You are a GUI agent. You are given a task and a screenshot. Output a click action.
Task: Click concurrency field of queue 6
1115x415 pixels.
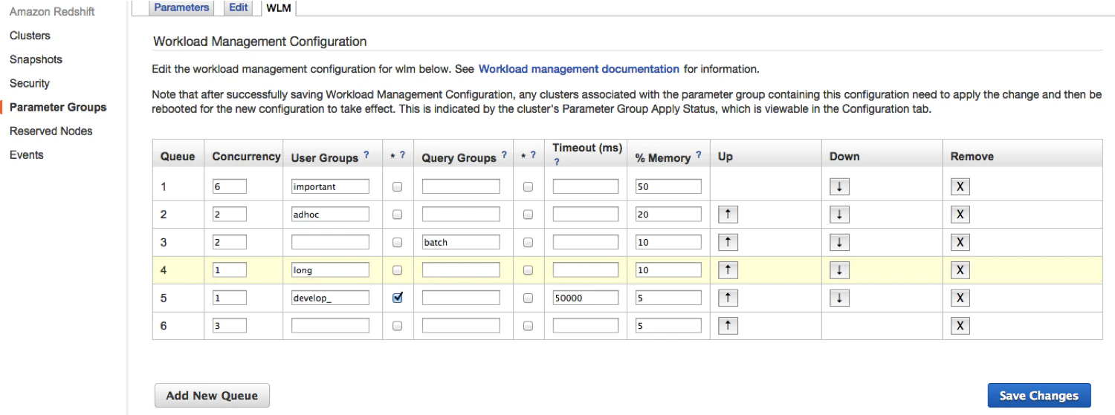[229, 325]
